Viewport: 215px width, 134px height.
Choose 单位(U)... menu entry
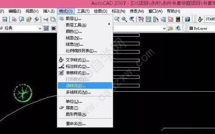(x=85, y=102)
